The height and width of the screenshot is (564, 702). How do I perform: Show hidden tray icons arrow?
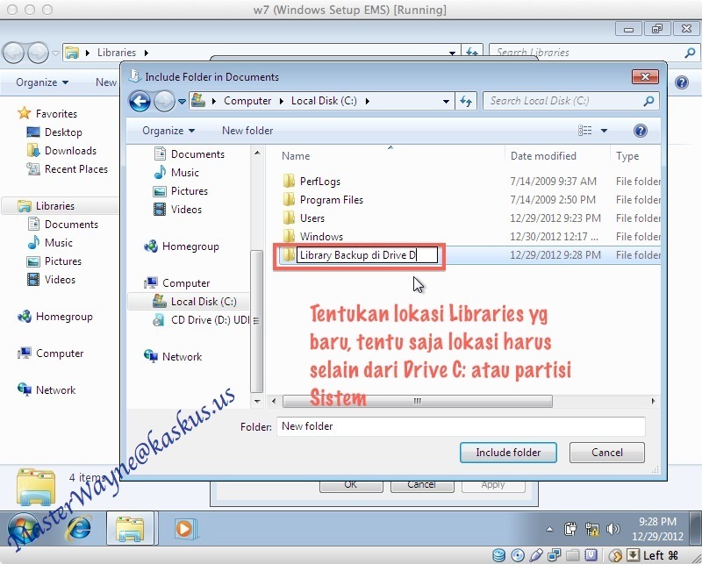click(550, 529)
